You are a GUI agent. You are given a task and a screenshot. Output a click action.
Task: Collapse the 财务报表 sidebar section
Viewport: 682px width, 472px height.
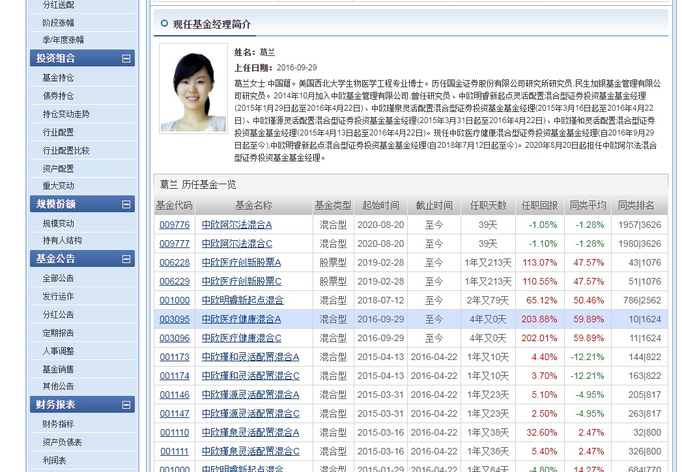[x=126, y=405]
